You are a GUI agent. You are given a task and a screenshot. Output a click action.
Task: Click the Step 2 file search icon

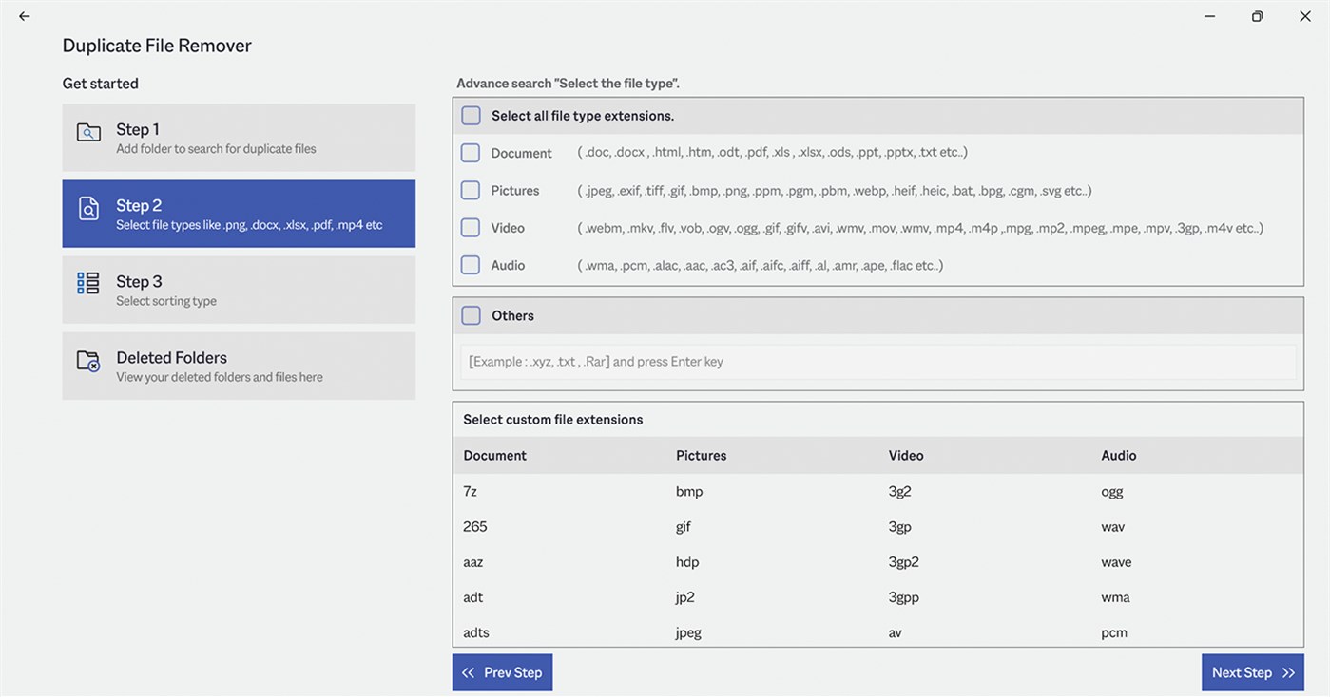coord(88,209)
